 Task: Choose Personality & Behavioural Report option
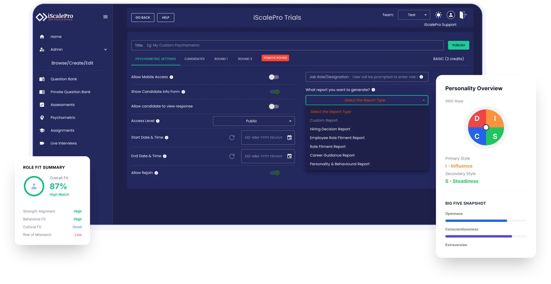tap(340, 164)
